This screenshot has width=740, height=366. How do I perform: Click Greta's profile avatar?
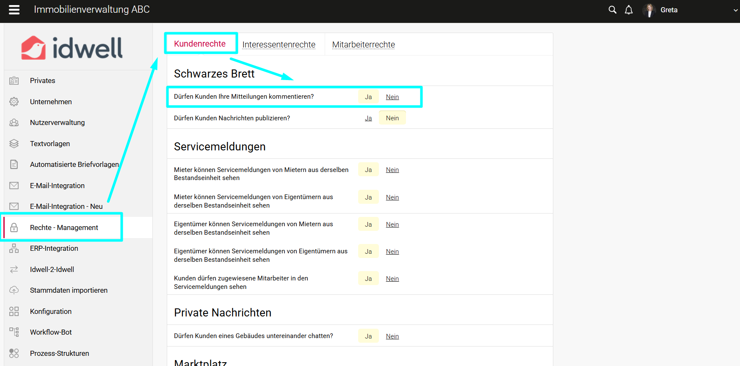click(649, 10)
